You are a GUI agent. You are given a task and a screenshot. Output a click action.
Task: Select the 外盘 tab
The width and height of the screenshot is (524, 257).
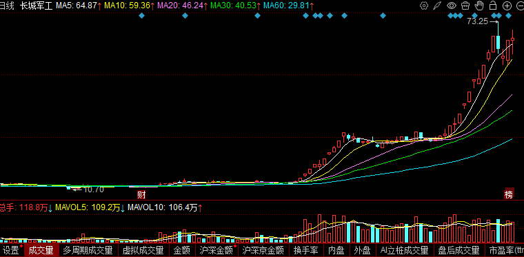[362, 250]
